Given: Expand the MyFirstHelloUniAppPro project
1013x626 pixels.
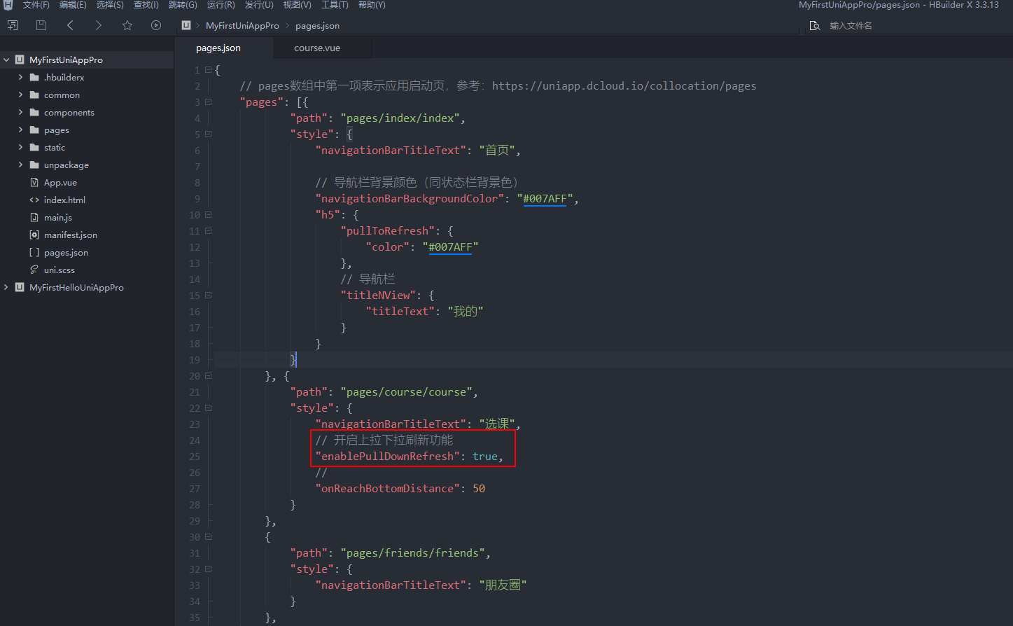Looking at the screenshot, I should pyautogui.click(x=6, y=287).
